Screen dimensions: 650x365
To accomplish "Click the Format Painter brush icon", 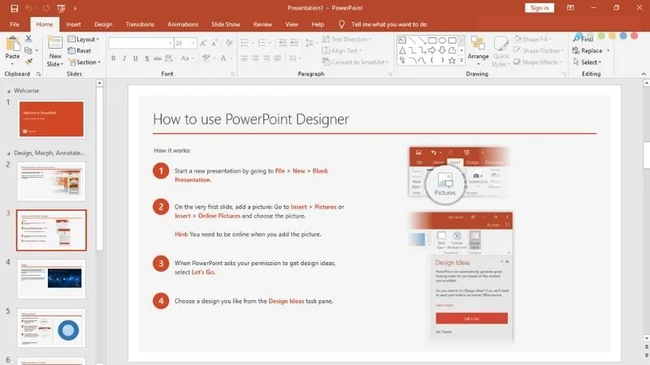I will click(x=28, y=62).
